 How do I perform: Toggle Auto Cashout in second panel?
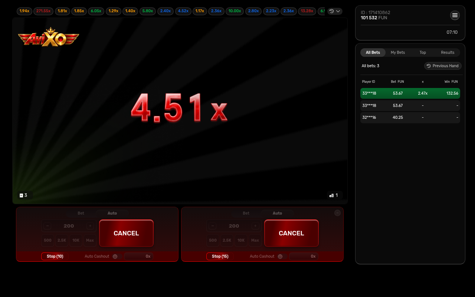[282, 257]
